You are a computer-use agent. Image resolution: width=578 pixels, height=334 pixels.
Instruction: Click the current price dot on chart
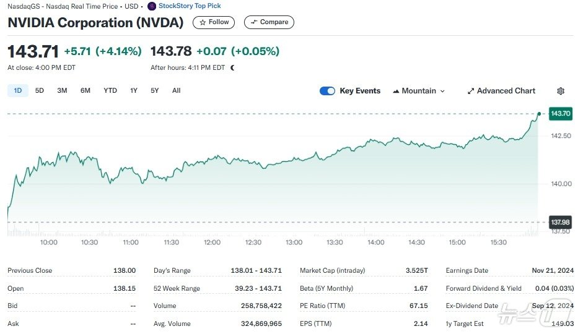coord(540,114)
